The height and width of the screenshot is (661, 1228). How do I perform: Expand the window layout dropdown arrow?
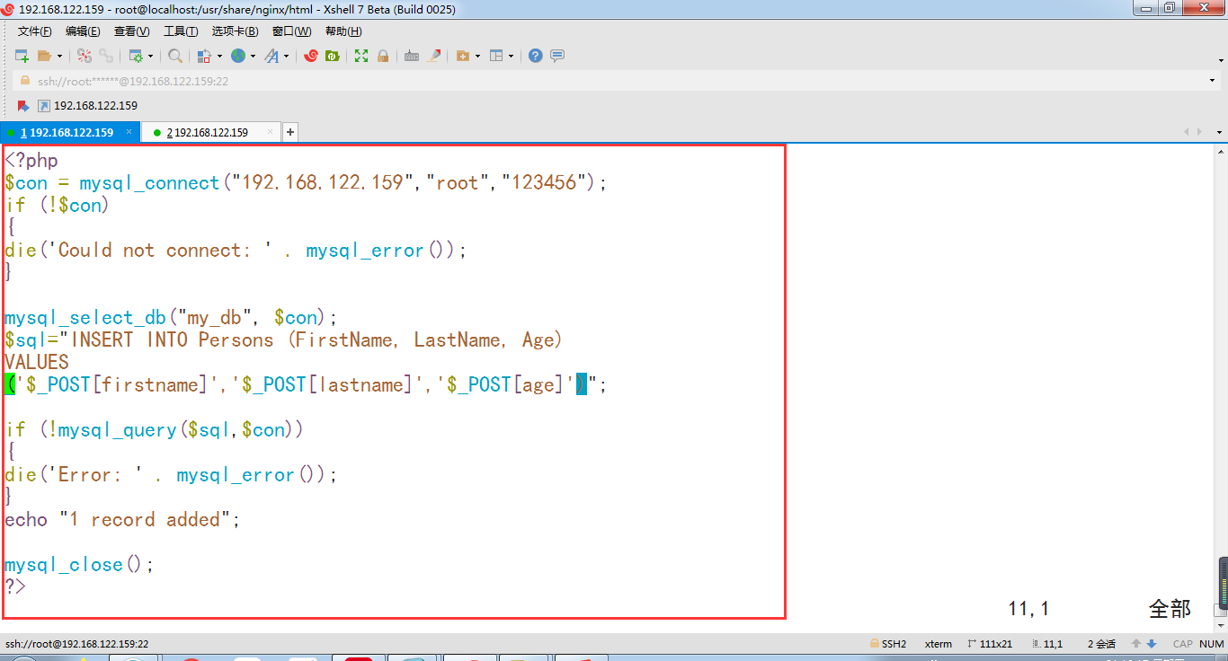tap(512, 56)
